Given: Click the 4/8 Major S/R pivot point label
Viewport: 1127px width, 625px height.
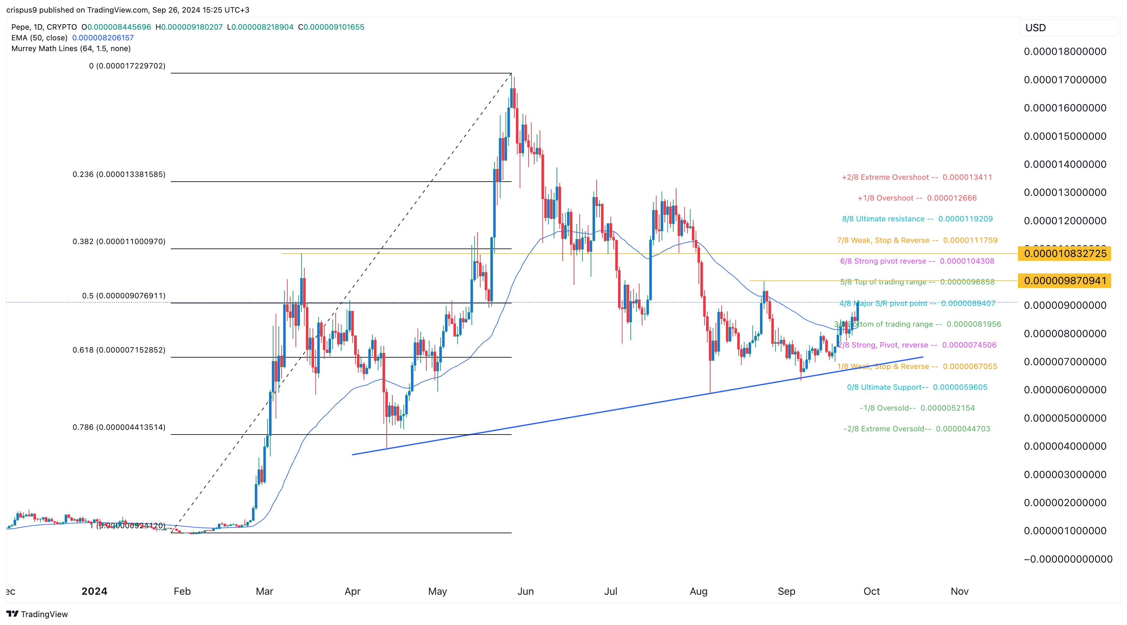Looking at the screenshot, I should 917,304.
